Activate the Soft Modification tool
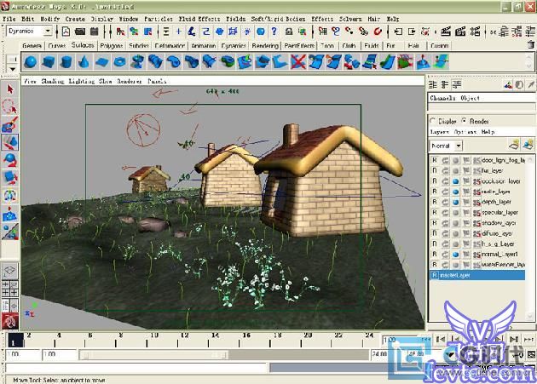Screen dimensions: 537x384 tap(10, 214)
